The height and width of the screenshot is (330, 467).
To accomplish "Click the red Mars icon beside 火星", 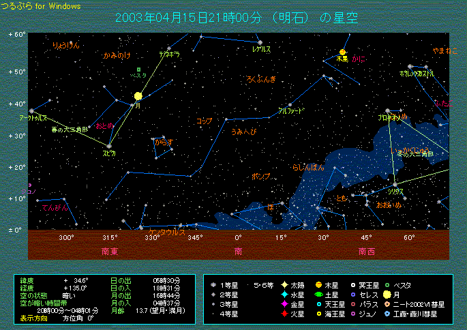I will (285, 314).
